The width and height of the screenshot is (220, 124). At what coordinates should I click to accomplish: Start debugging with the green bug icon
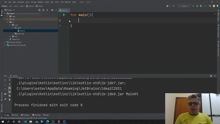[197, 6]
